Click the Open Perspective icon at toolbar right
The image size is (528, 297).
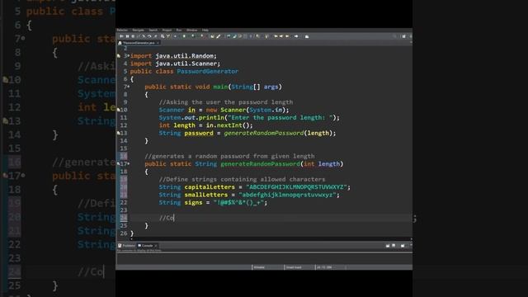(x=403, y=36)
